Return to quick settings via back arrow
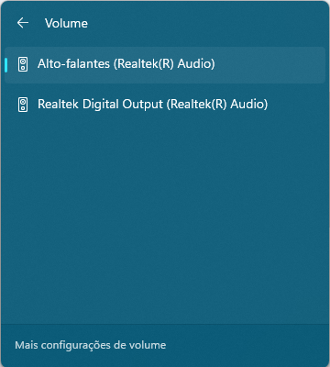Screen dimensions: 330x367 coord(23,23)
